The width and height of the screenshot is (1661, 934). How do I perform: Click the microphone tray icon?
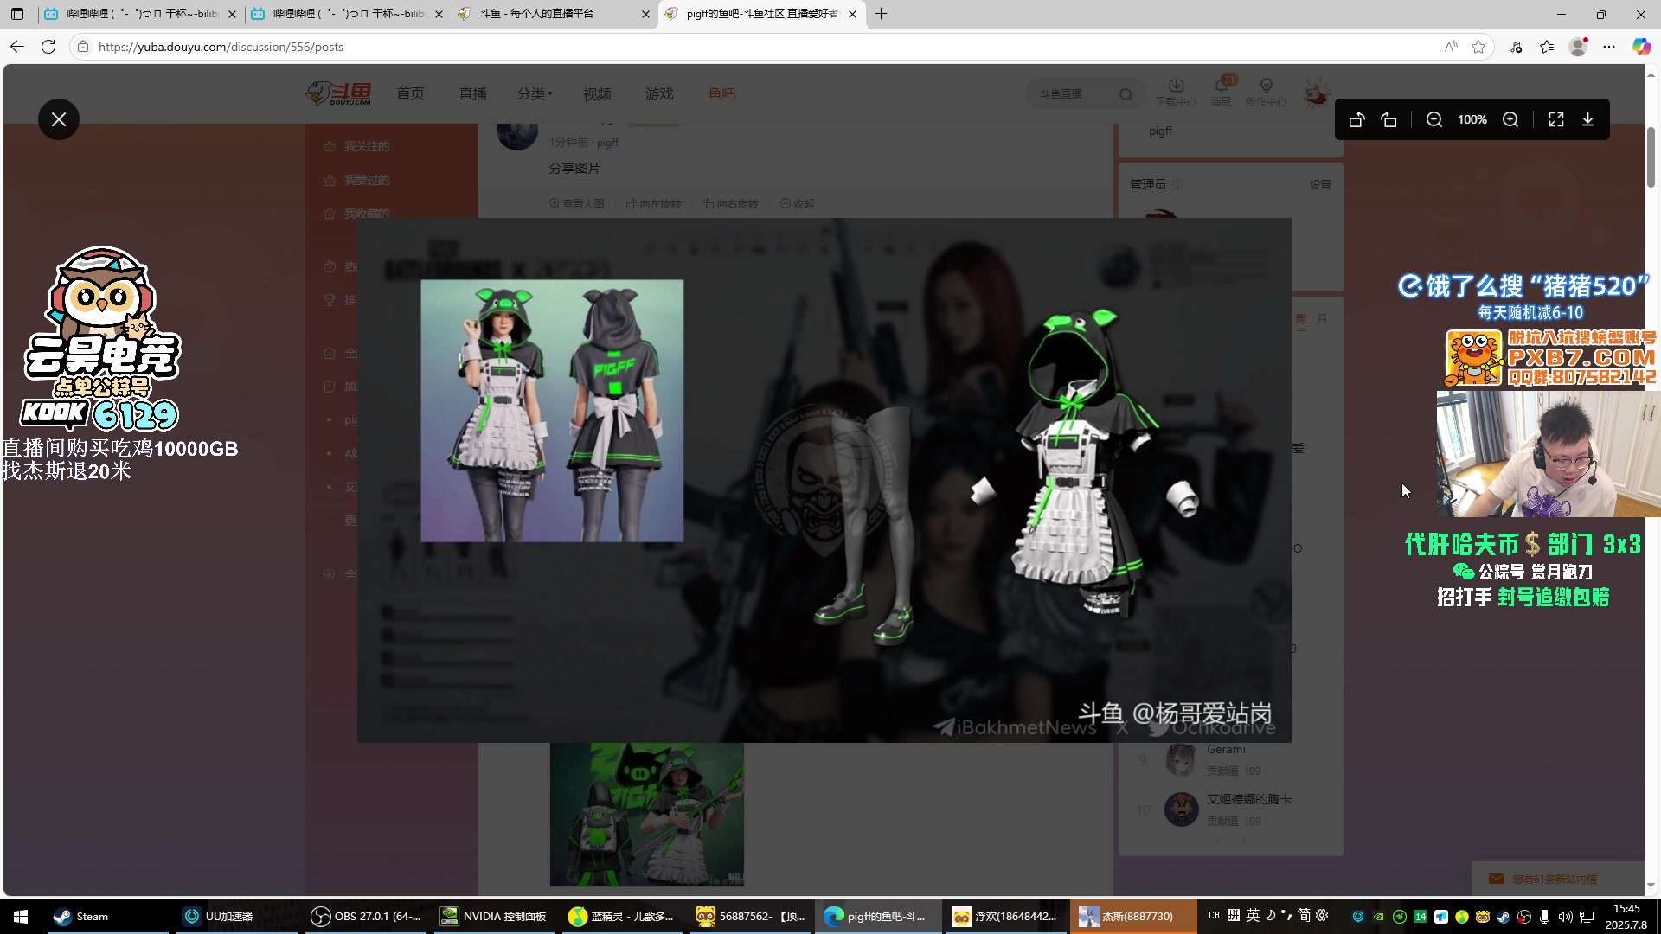pos(1545,917)
